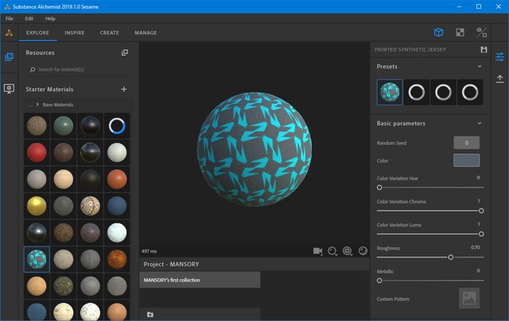
Task: Collapse the Basic parameters section chevron
Action: (x=480, y=124)
